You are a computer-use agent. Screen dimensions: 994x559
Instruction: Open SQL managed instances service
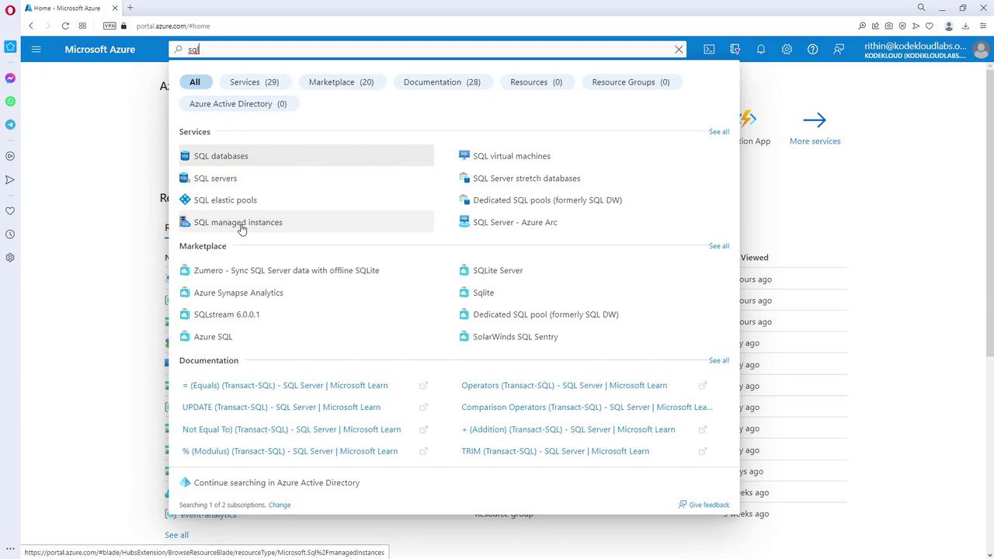coord(238,222)
